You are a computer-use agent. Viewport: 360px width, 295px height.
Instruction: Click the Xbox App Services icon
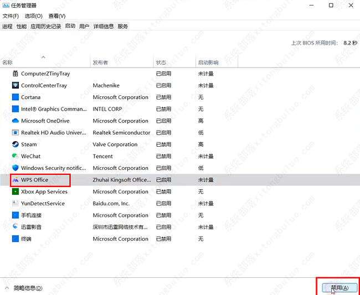pyautogui.click(x=16, y=192)
